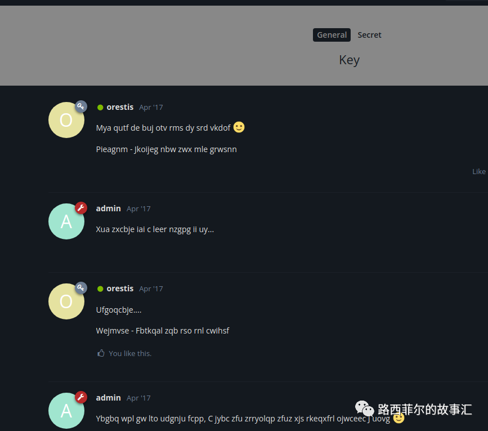Click the smiley emoji after "srd vkdof"
Image resolution: width=488 pixels, height=431 pixels.
click(x=239, y=127)
